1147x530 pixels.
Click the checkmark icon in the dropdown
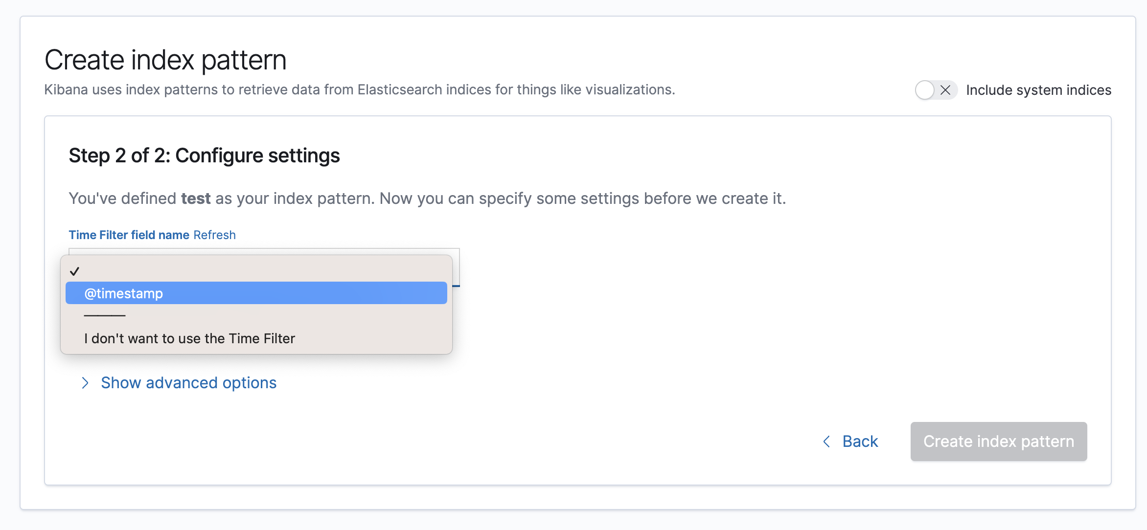[x=74, y=271]
